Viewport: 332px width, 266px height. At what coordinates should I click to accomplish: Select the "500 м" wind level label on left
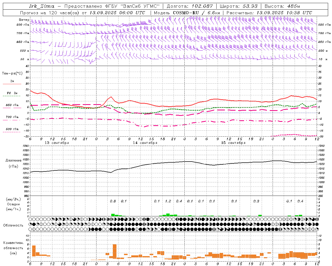pyautogui.click(x=25, y=51)
